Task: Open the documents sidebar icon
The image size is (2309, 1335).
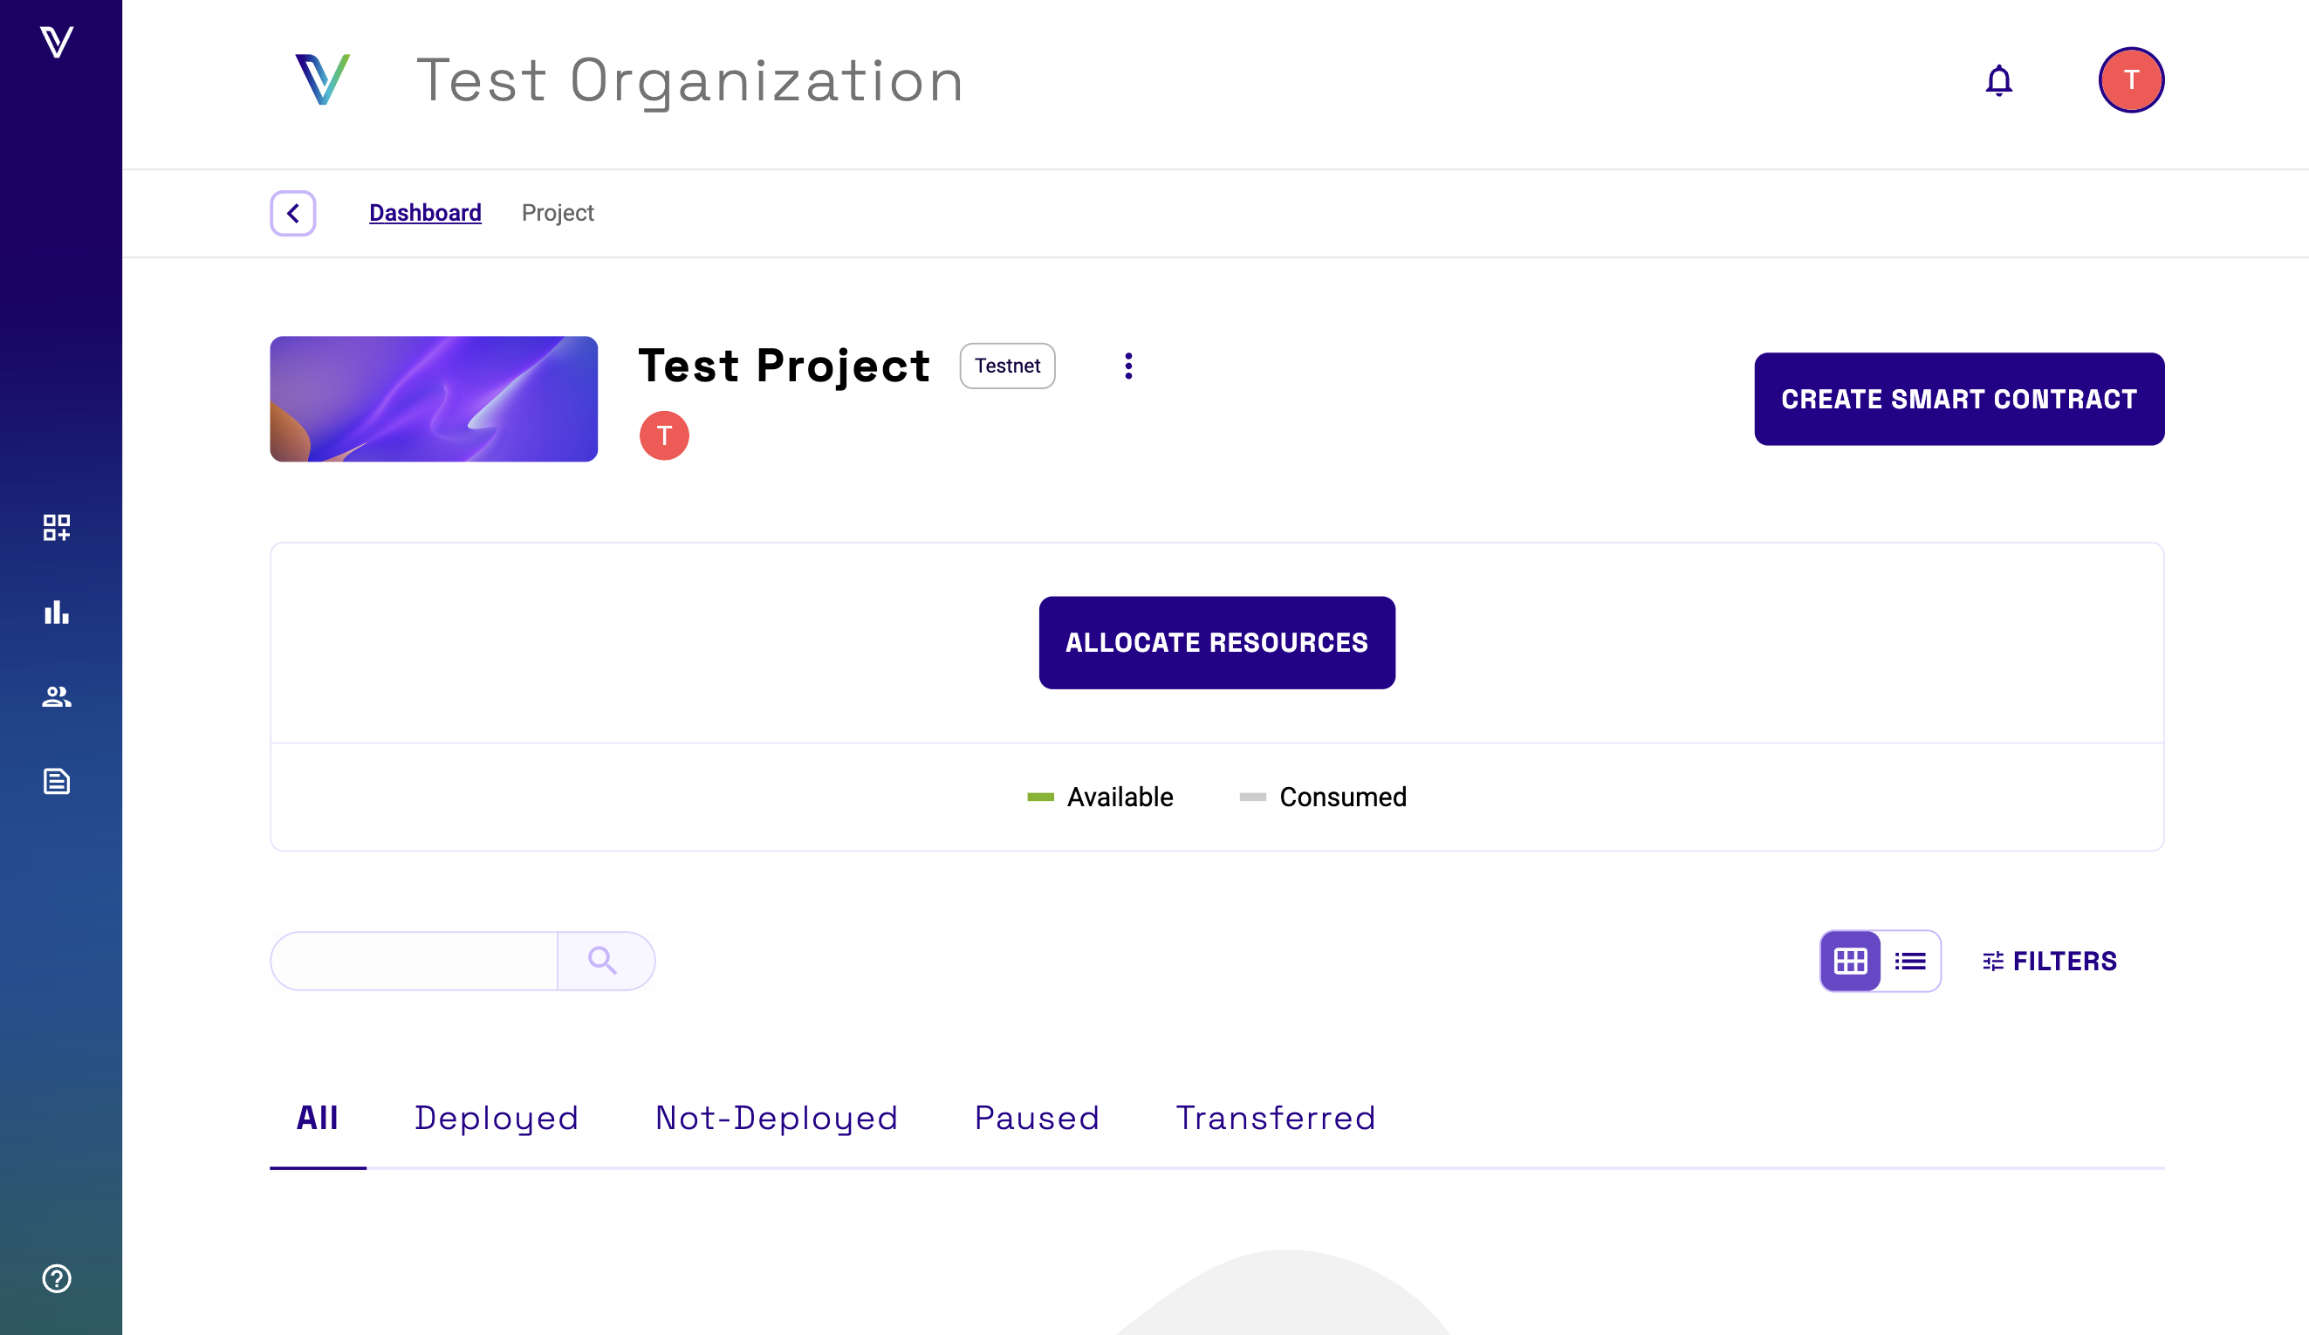Action: point(57,782)
